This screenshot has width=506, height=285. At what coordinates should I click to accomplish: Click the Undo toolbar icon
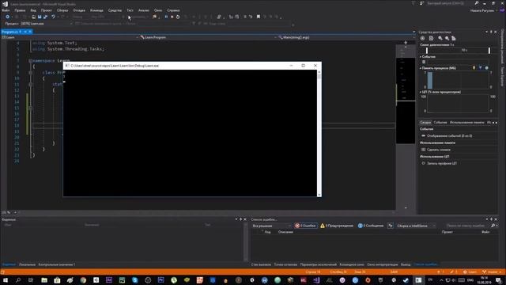[53, 17]
